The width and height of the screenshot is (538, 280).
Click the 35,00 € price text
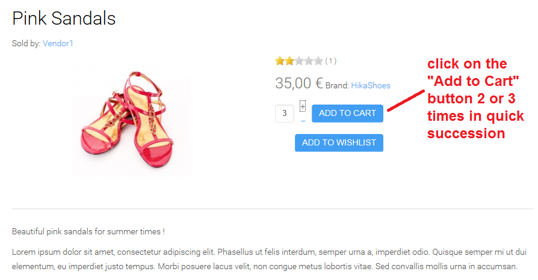coord(298,84)
